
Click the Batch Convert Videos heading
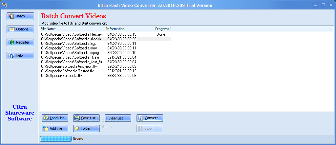(x=73, y=16)
